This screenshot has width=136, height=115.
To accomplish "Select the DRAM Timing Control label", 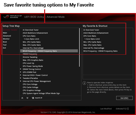I will point(32,69).
